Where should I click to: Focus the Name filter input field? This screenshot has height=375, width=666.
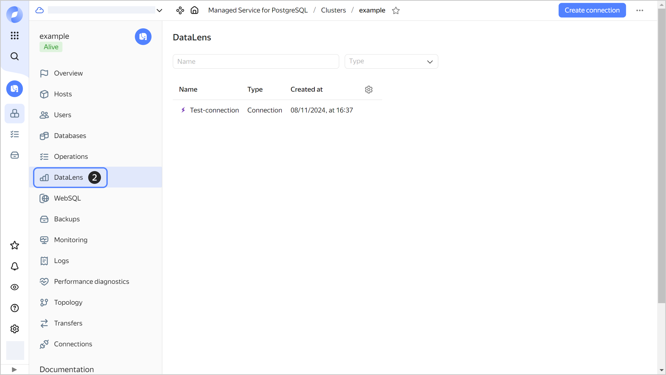[256, 61]
